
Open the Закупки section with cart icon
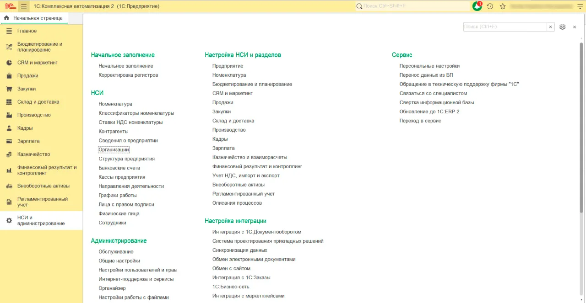[27, 89]
